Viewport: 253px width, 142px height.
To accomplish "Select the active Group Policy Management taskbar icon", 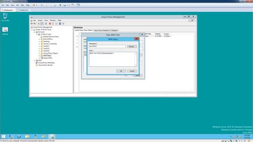I will pos(52,136).
